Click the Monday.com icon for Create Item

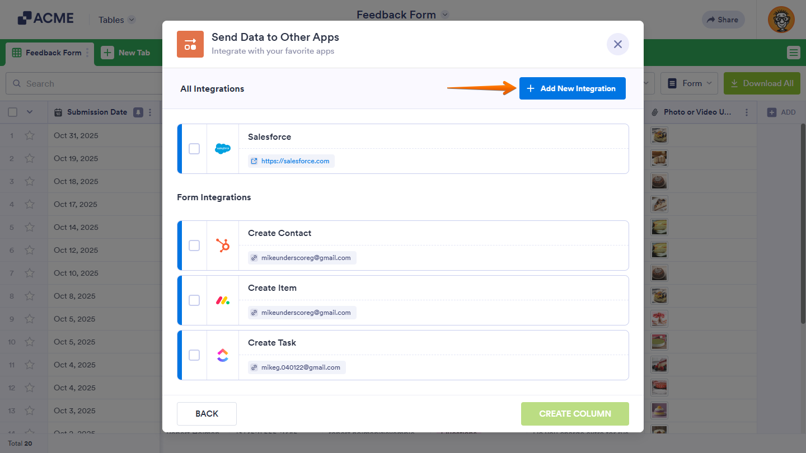[223, 300]
